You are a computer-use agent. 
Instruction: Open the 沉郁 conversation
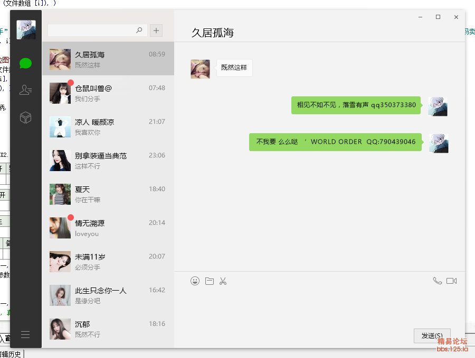[x=108, y=329]
